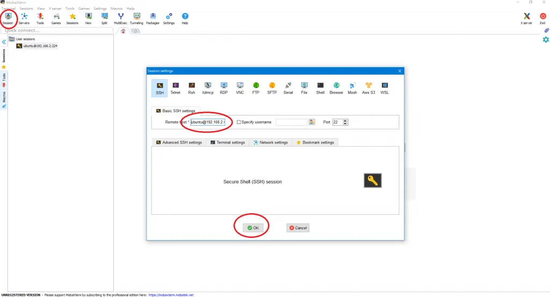
Task: Select the Serial session icon
Action: (288, 88)
